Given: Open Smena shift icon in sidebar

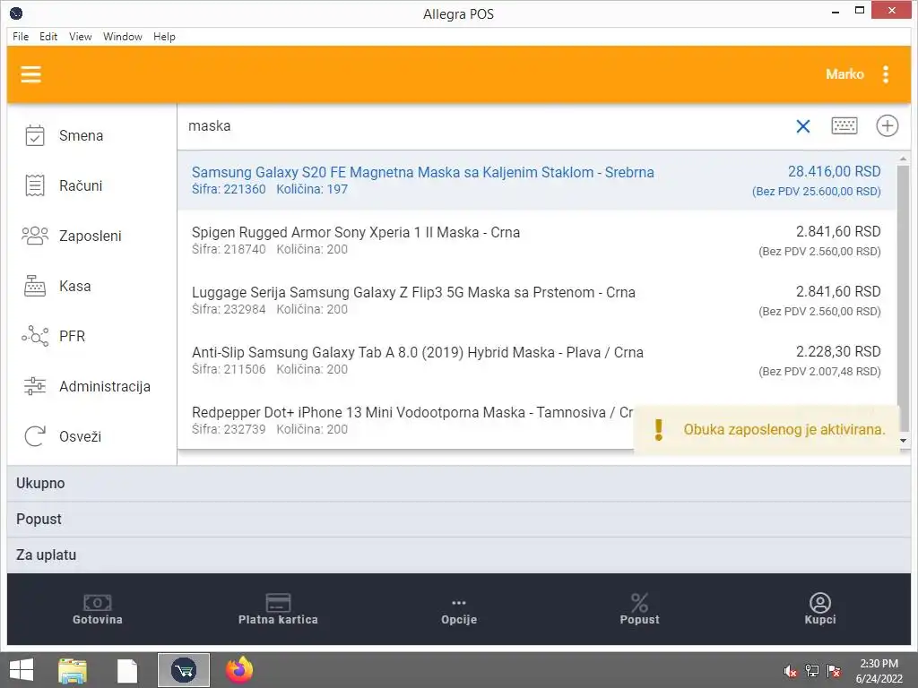Looking at the screenshot, I should click(35, 136).
